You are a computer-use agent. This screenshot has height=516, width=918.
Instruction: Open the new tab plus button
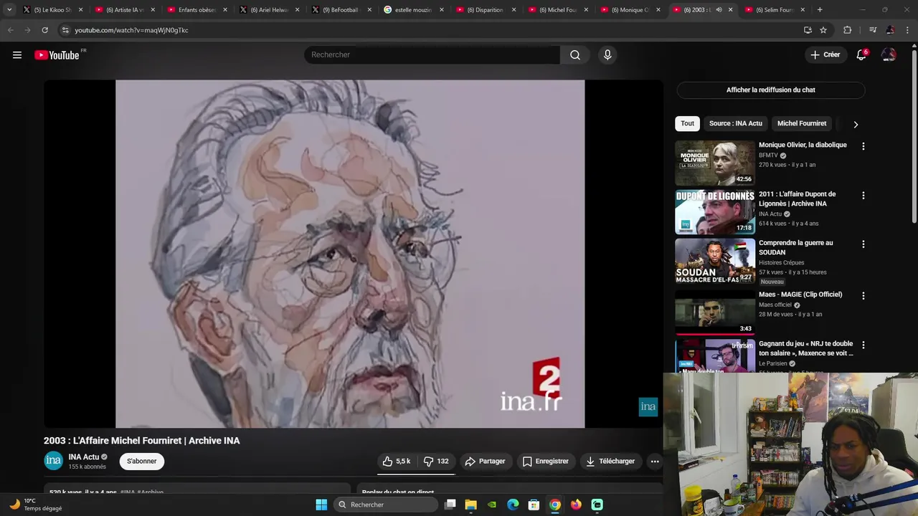tap(820, 10)
